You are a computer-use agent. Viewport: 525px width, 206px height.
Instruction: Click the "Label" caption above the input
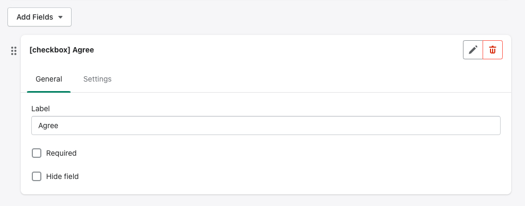(x=40, y=109)
